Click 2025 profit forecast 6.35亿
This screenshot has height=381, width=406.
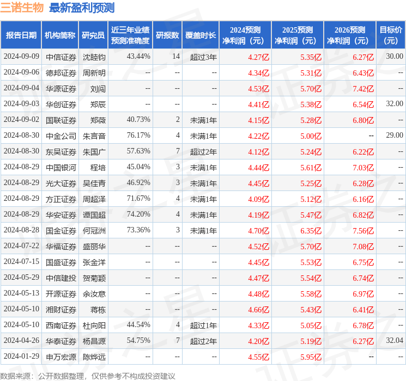click(x=311, y=231)
